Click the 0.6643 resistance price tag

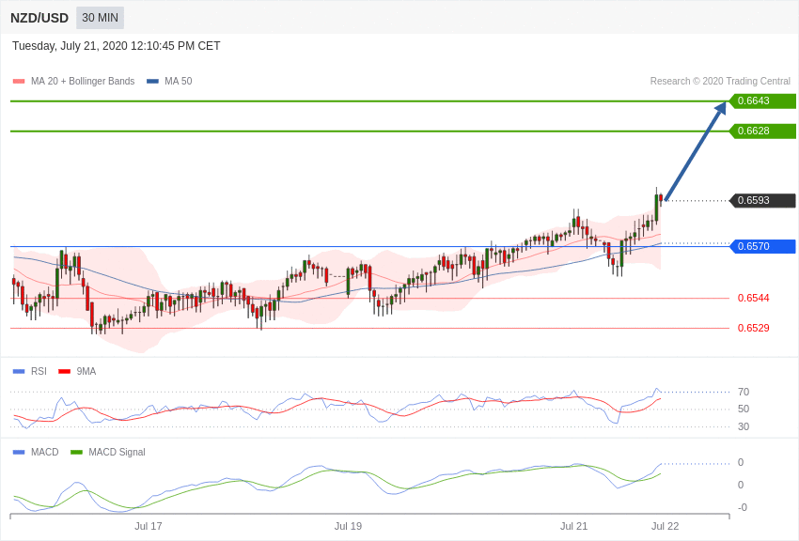(x=763, y=100)
